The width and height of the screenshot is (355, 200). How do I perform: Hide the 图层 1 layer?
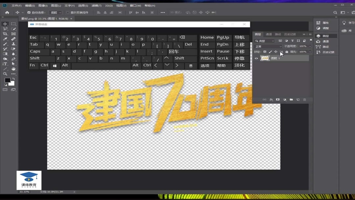click(256, 58)
